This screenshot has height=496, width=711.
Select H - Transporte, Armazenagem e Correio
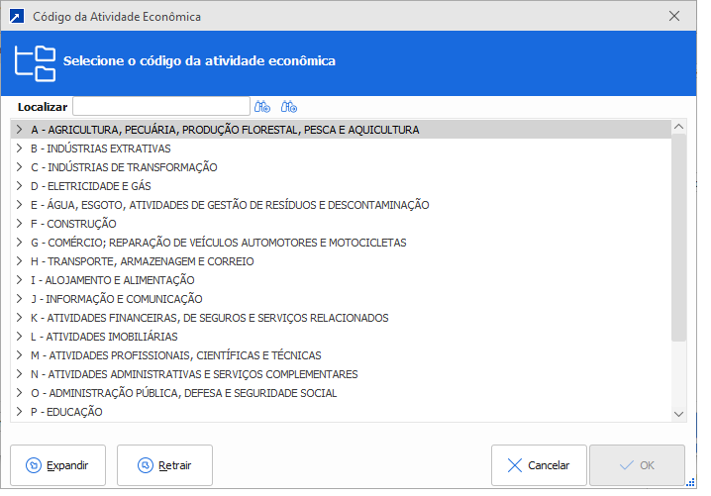(x=143, y=261)
